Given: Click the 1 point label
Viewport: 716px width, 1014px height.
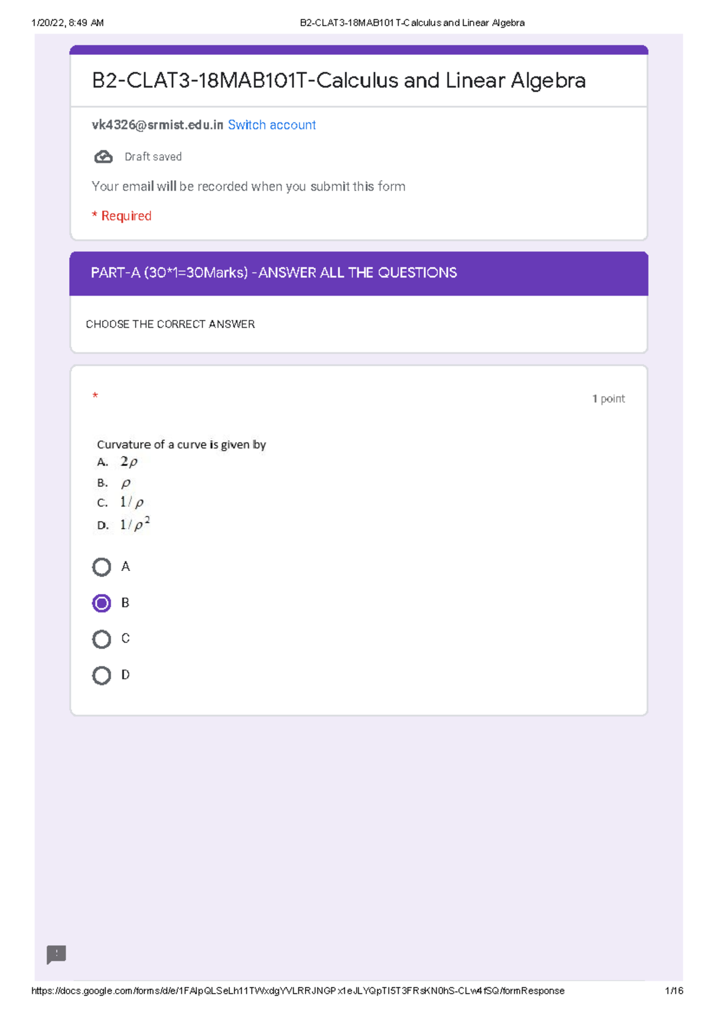Looking at the screenshot, I should coord(608,399).
